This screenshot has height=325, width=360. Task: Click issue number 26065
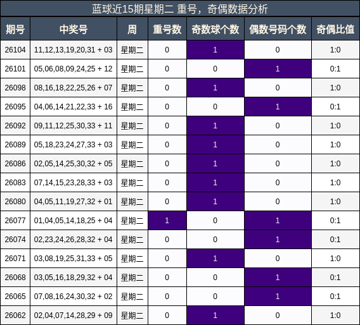15,297
